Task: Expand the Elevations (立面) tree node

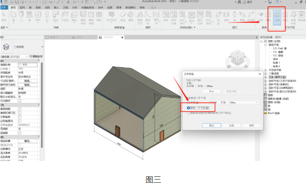Action: point(265,77)
